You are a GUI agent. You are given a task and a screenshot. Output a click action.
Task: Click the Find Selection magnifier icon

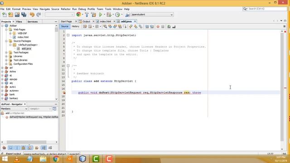(x=105, y=27)
